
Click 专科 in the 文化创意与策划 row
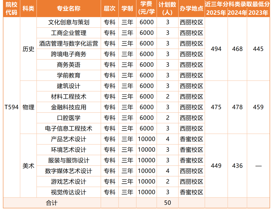pos(110,22)
